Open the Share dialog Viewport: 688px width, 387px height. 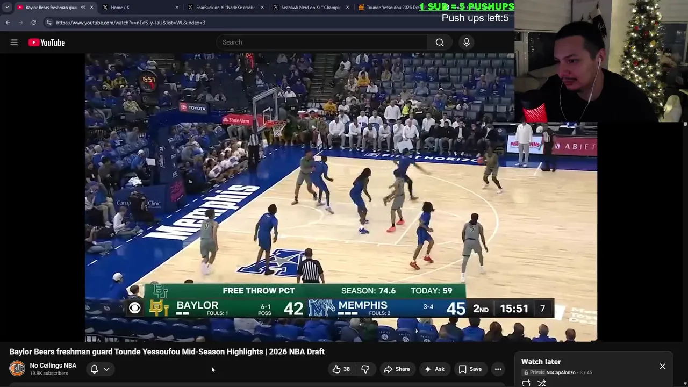click(x=397, y=369)
